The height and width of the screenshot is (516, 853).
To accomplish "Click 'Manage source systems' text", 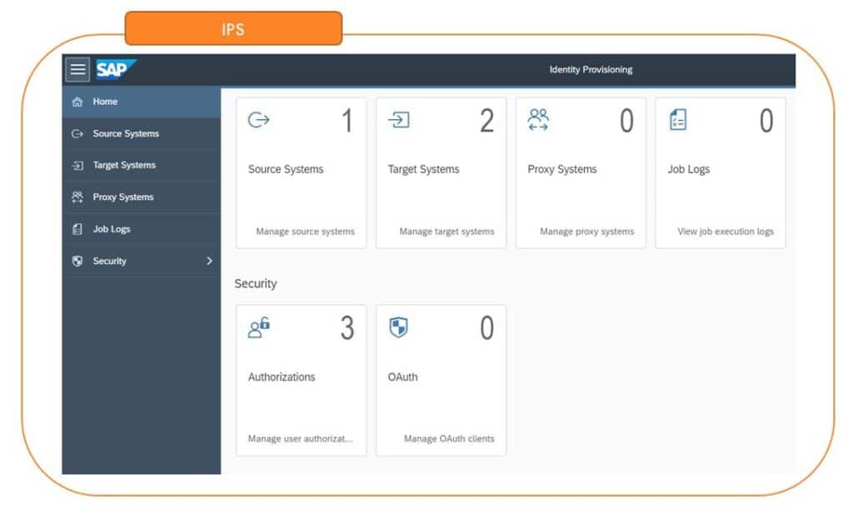I will (x=305, y=232).
